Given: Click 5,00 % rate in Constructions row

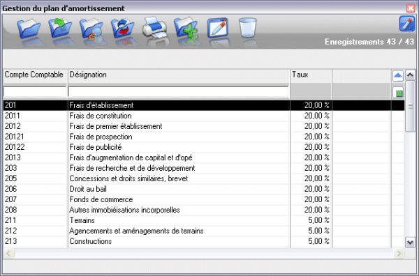Looking at the screenshot, I should [x=318, y=241].
